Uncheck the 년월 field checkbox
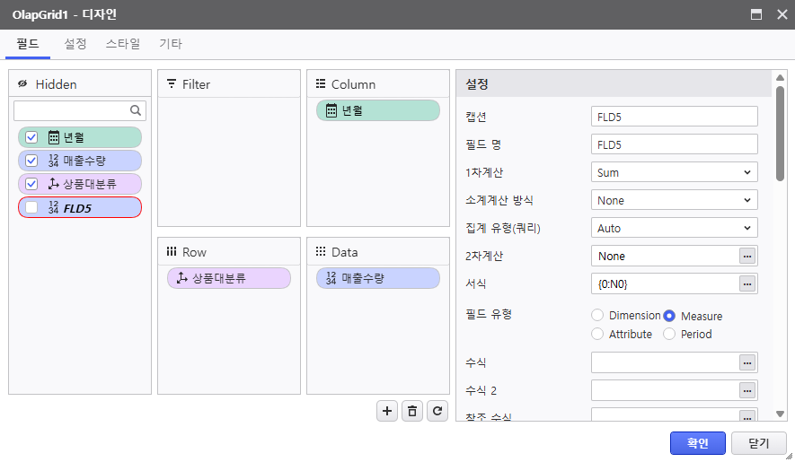The height and width of the screenshot is (462, 795). 31,137
